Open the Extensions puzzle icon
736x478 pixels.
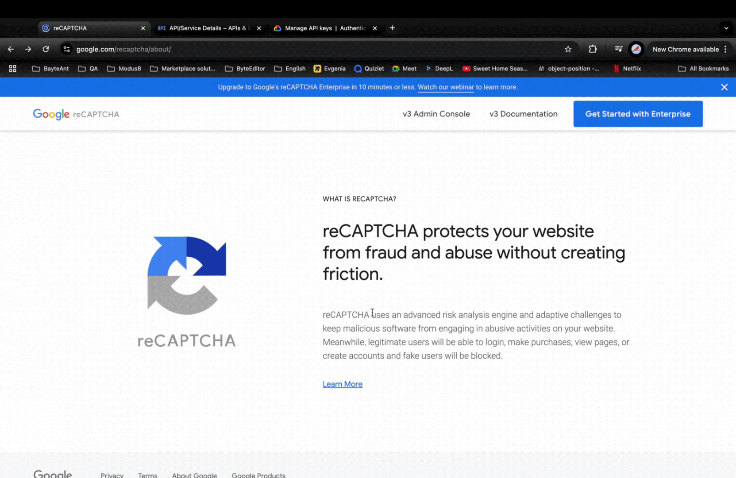(593, 49)
